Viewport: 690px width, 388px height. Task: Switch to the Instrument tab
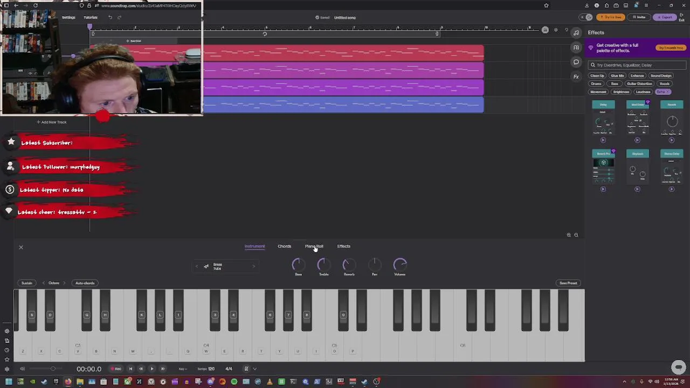(254, 246)
